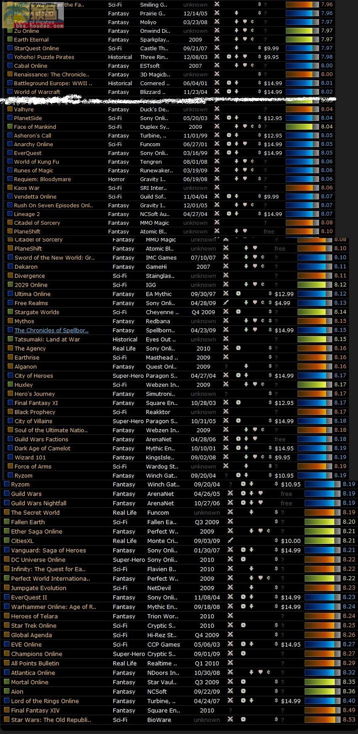This screenshot has width=358, height=734.
Task: Click the green status square beside Mortal Online
Action: point(7,682)
